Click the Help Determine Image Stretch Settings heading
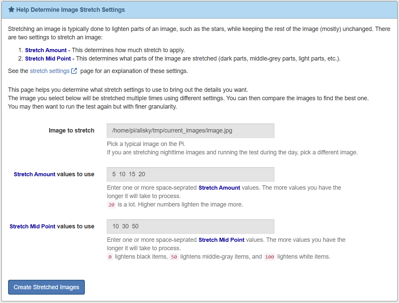The height and width of the screenshot is (303, 399). click(x=70, y=10)
